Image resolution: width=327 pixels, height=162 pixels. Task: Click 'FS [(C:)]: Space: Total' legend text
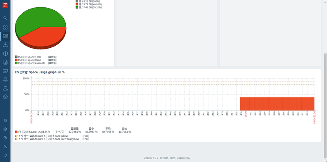(29, 57)
